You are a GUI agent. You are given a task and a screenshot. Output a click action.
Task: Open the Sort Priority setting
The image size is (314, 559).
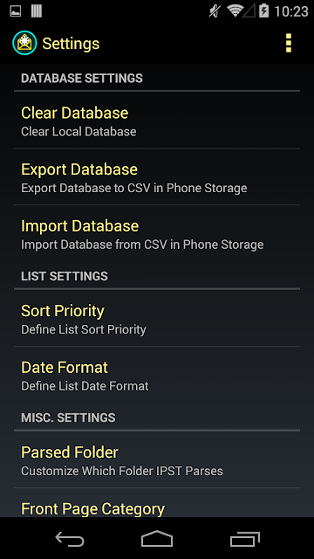click(x=157, y=318)
